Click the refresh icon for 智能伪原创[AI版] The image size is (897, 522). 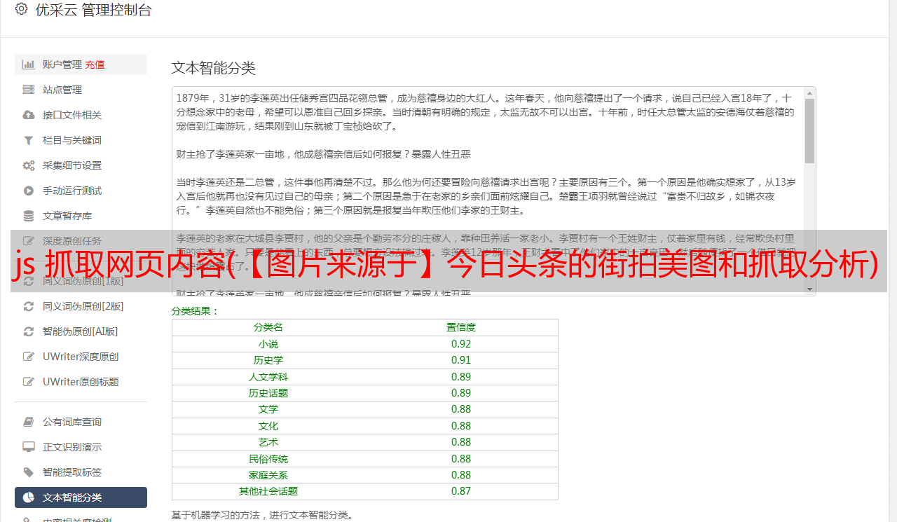(x=29, y=331)
